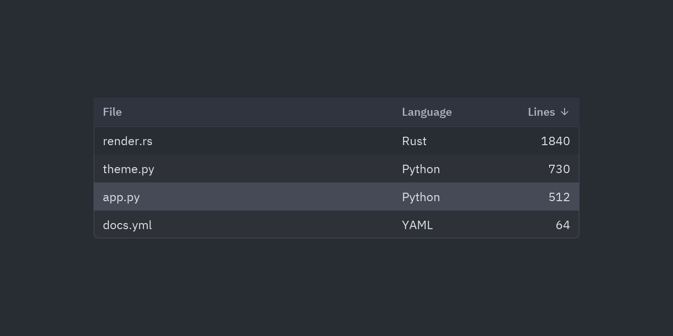Click the 1840 line count
Screen dimensions: 673x336
555,141
